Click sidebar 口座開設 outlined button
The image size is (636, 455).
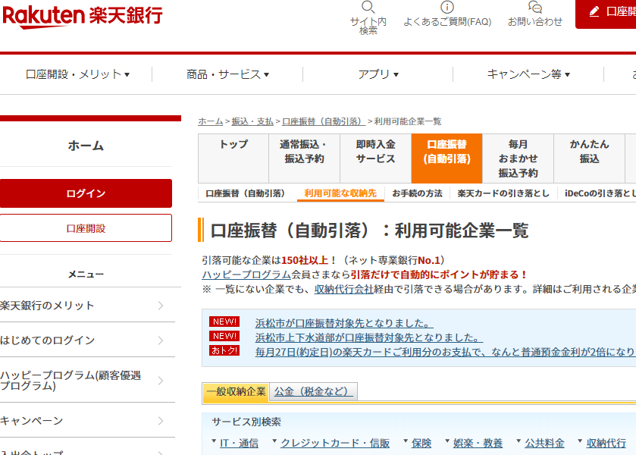86,228
